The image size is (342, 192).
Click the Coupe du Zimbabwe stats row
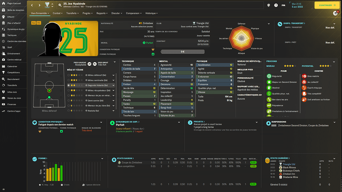coord(188,163)
